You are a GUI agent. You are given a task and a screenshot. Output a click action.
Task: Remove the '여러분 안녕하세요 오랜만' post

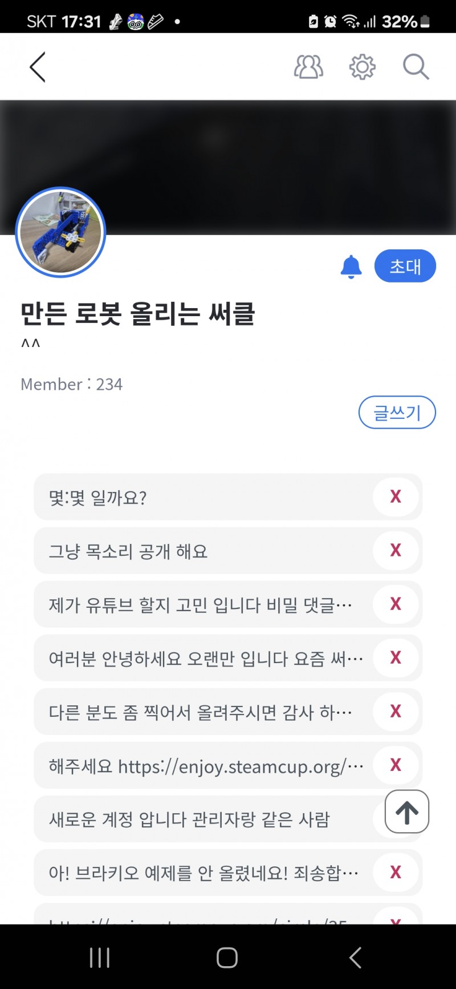click(396, 657)
